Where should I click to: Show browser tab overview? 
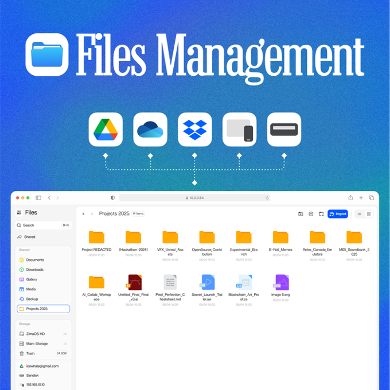(x=371, y=198)
